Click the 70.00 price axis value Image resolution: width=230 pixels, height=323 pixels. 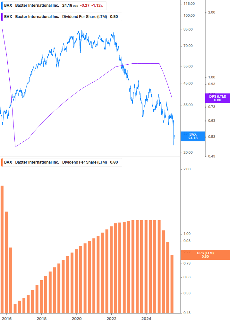[188, 46]
